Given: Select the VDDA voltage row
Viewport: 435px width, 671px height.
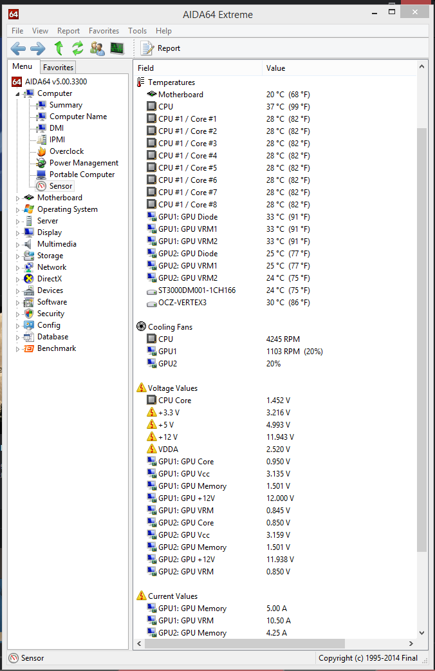Looking at the screenshot, I should click(276, 449).
